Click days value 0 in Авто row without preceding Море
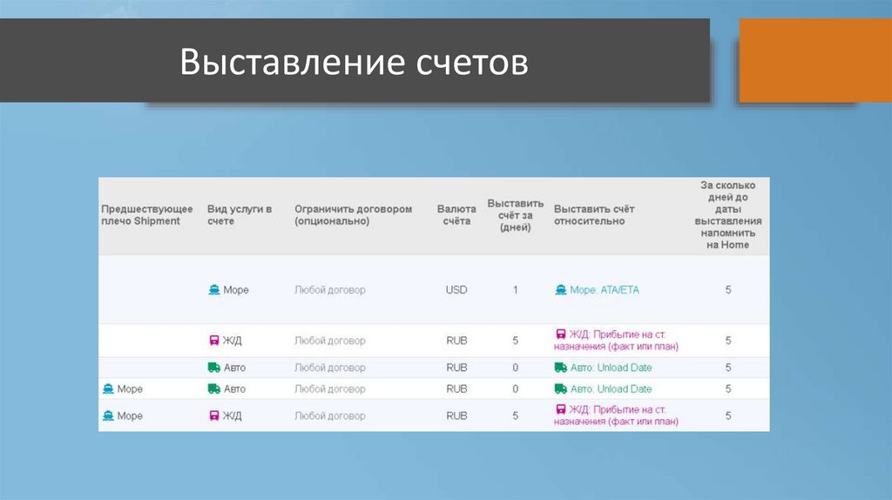 pos(516,368)
